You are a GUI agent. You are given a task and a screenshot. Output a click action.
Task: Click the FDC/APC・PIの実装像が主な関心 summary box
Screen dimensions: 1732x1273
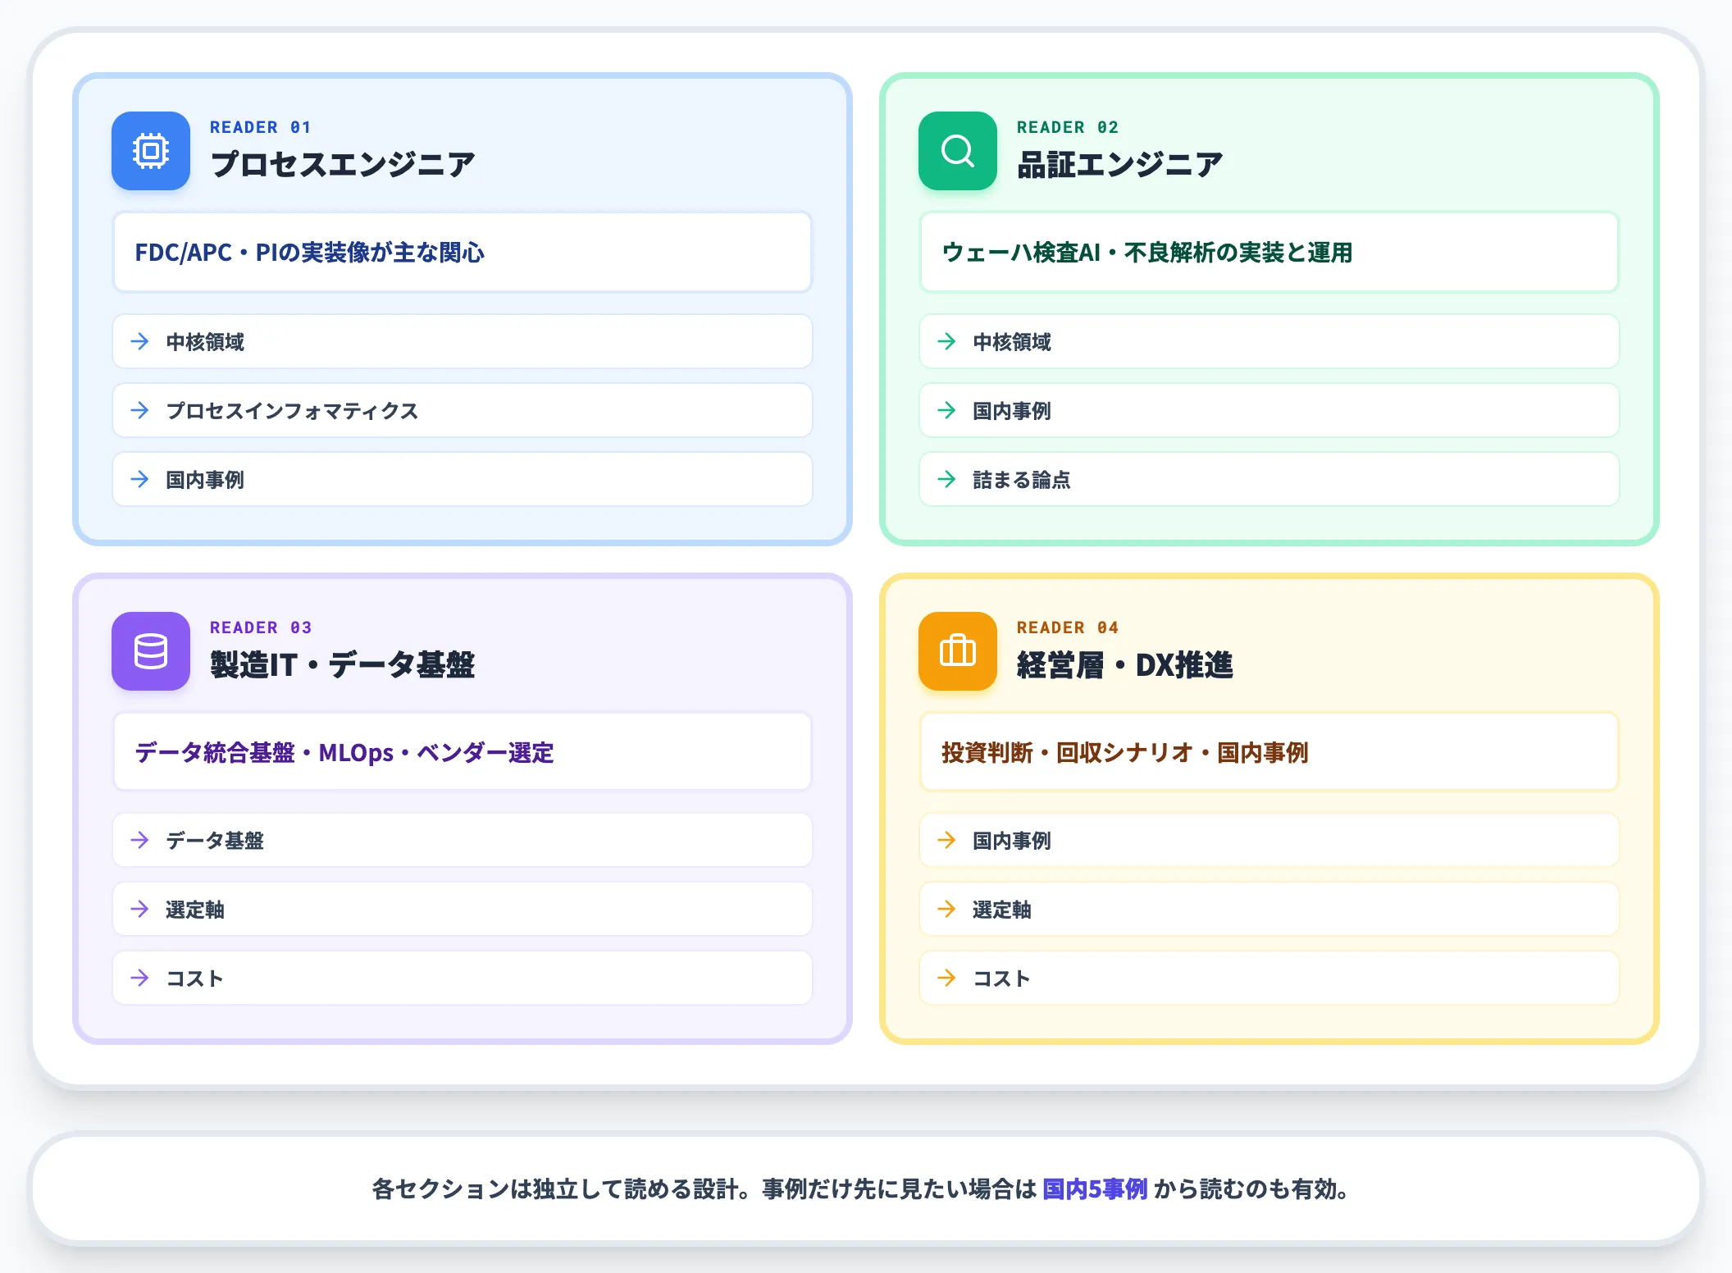463,252
